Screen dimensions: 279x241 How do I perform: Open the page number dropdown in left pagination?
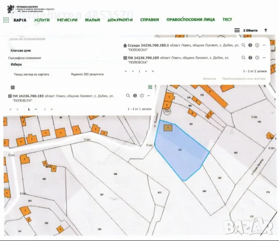click(36, 109)
